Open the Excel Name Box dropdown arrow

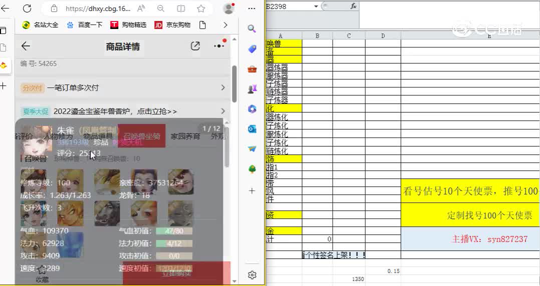click(316, 6)
